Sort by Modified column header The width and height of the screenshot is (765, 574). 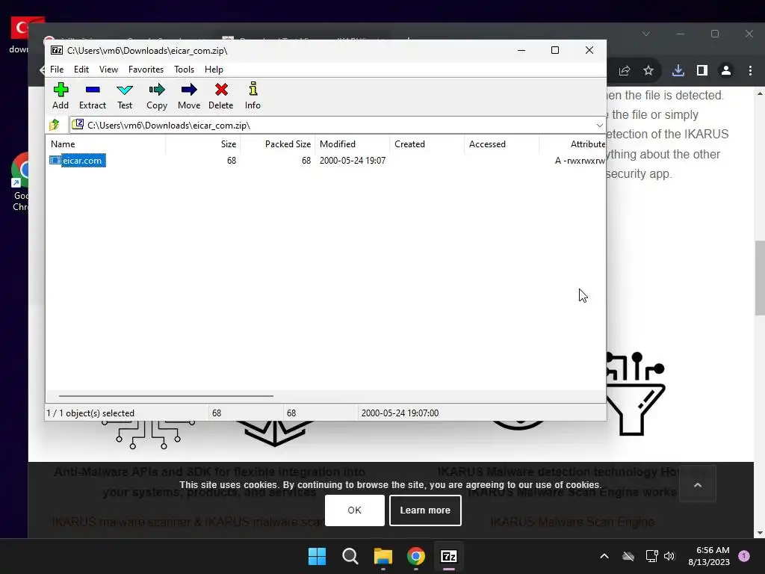point(353,144)
